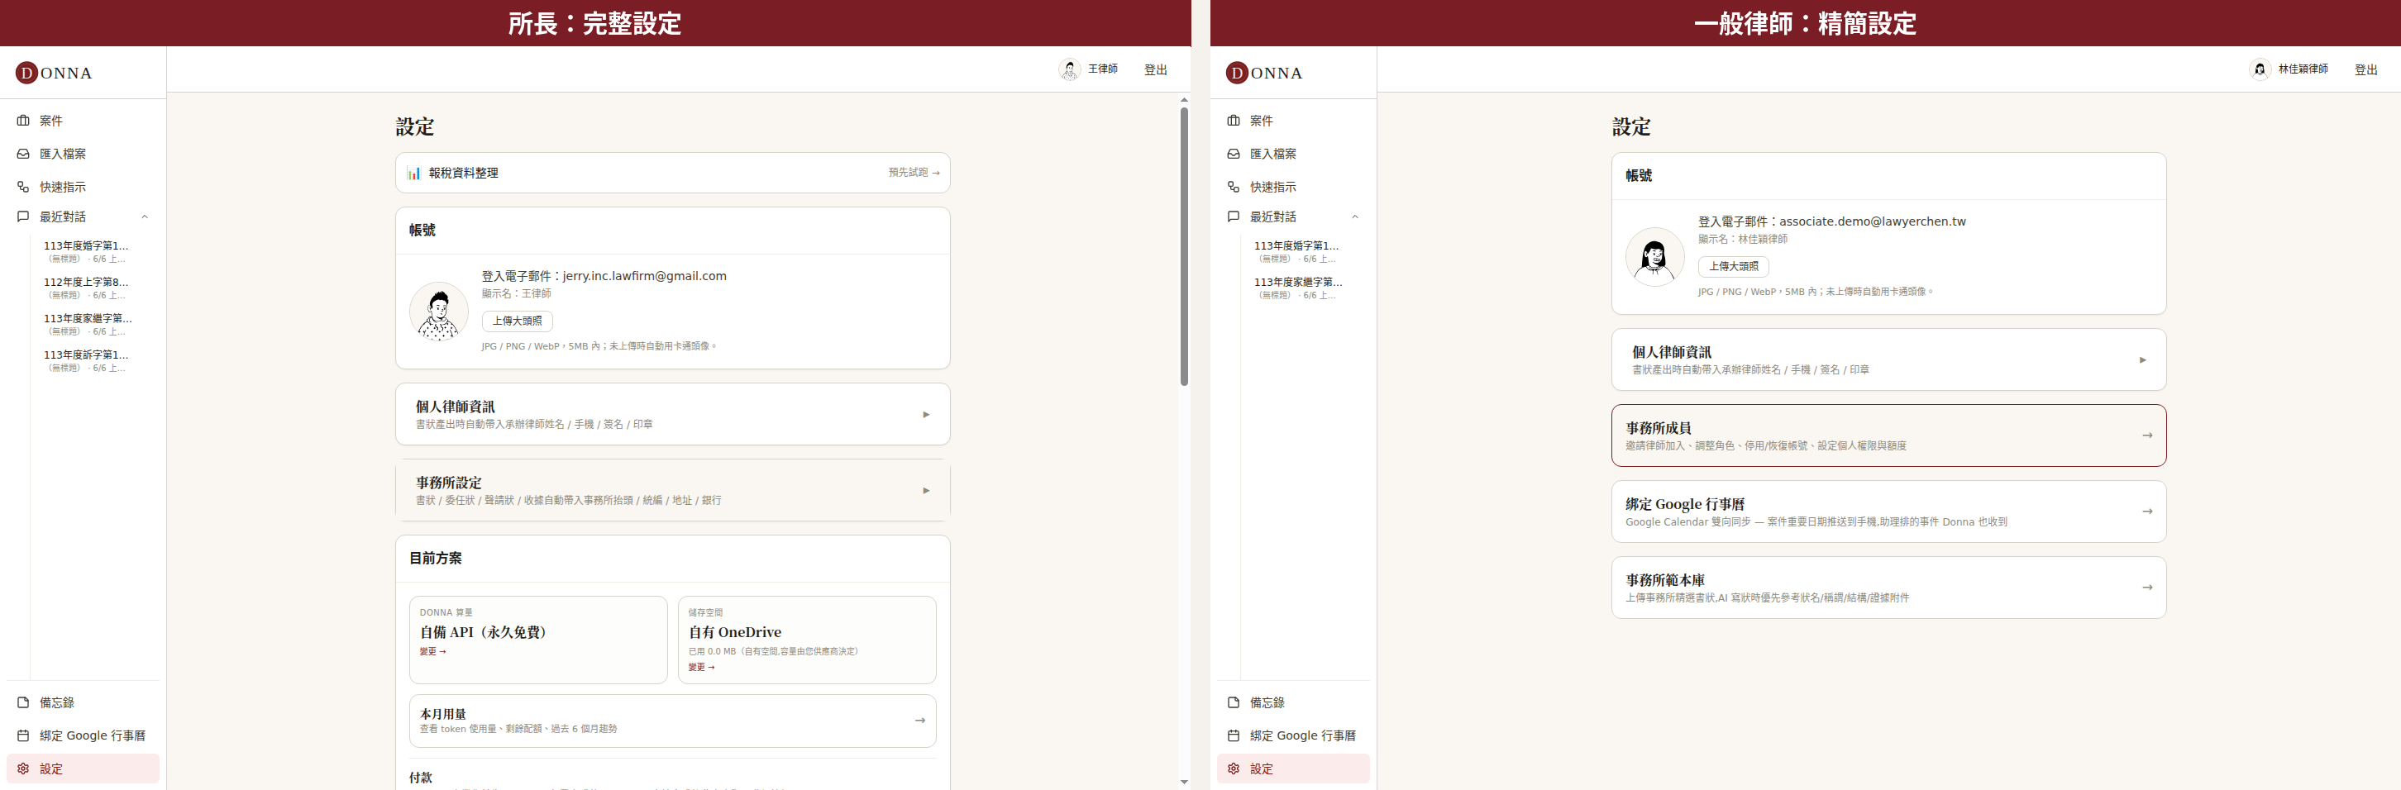Viewport: 2401px width, 790px height.
Task: Click the 最近對話 chat icon in the 王律師 sidebar
Action: click(x=23, y=217)
